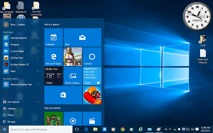Open the media player taskbar icon

coord(113,129)
